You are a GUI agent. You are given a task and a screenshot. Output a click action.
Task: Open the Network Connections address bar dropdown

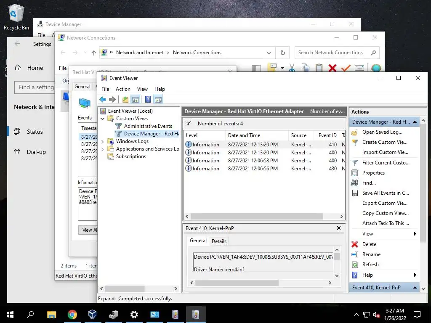click(x=269, y=53)
